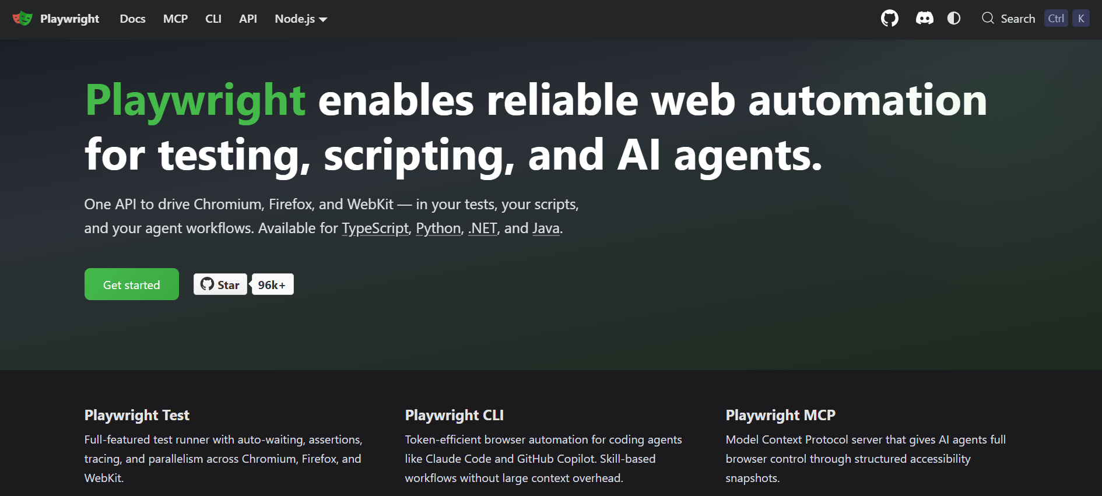Follow the .NET link
1102x496 pixels.
pos(483,228)
